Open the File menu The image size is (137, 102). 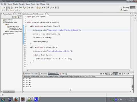(2, 4)
